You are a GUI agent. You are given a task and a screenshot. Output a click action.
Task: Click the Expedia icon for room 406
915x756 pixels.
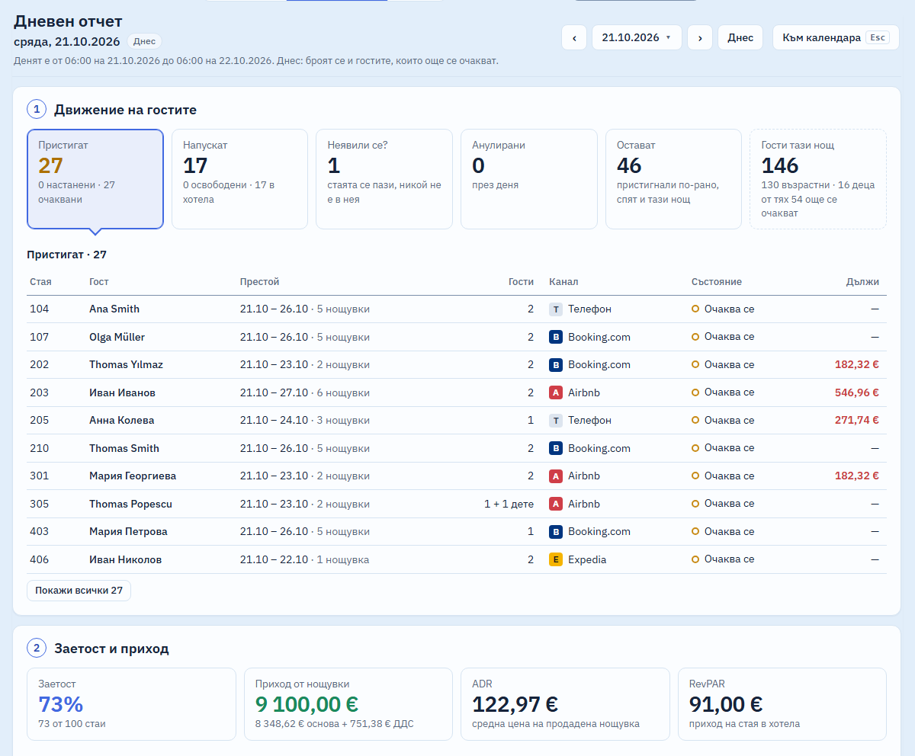[x=556, y=559]
